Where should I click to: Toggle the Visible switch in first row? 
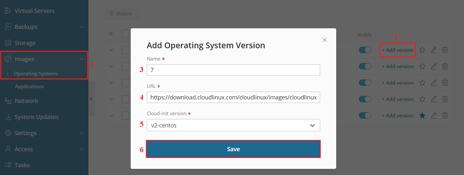point(365,50)
